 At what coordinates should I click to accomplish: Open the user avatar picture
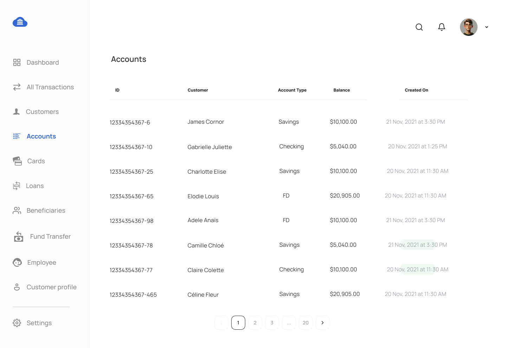[469, 27]
